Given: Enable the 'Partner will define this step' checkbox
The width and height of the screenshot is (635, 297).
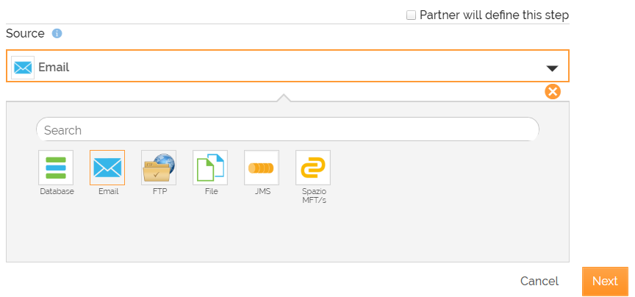Looking at the screenshot, I should coord(411,15).
